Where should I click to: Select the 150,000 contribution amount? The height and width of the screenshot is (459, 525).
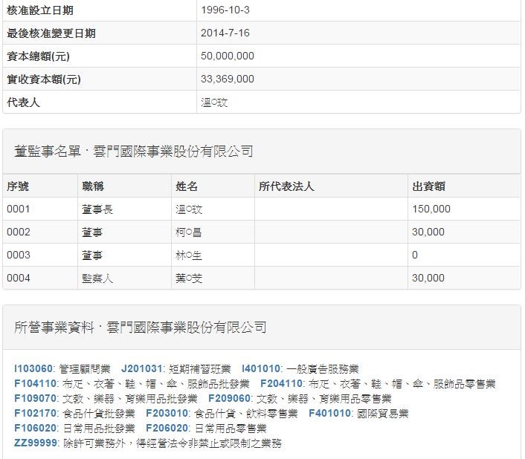[x=431, y=209]
